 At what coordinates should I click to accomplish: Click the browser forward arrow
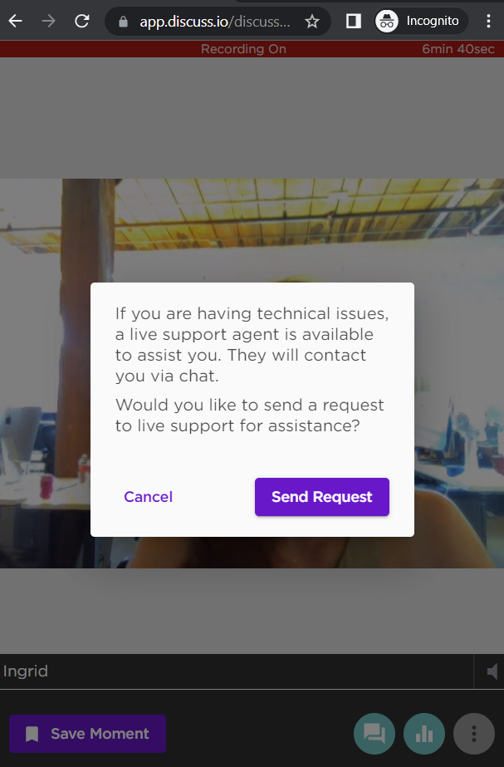(x=48, y=21)
